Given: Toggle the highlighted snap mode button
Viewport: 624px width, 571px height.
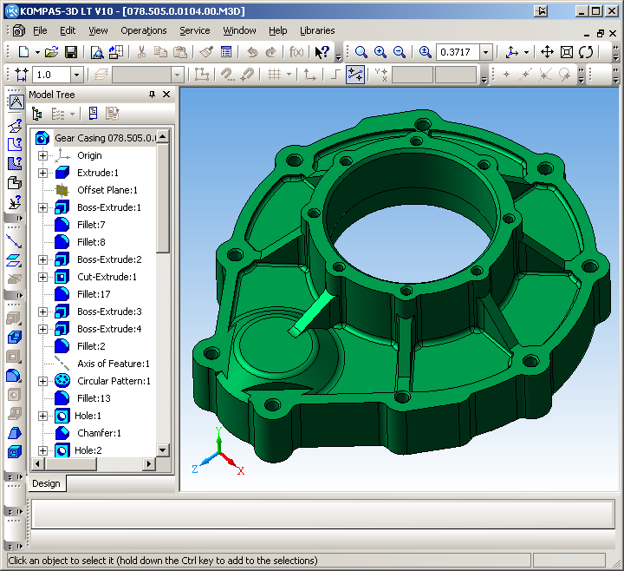Looking at the screenshot, I should click(x=355, y=75).
